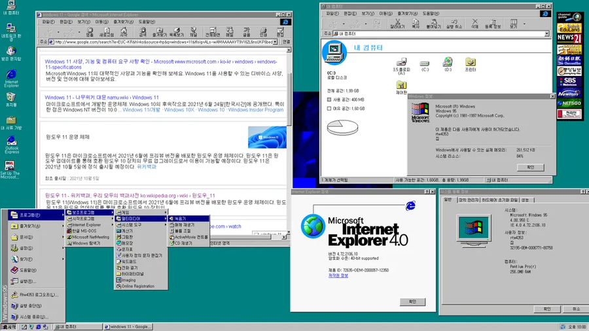
Task: Click the History (목록보기) toolbar icon
Action: (177, 31)
